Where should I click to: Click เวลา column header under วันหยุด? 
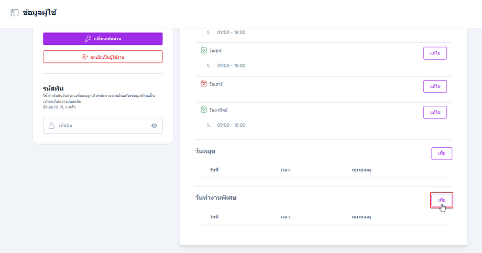tap(286, 170)
